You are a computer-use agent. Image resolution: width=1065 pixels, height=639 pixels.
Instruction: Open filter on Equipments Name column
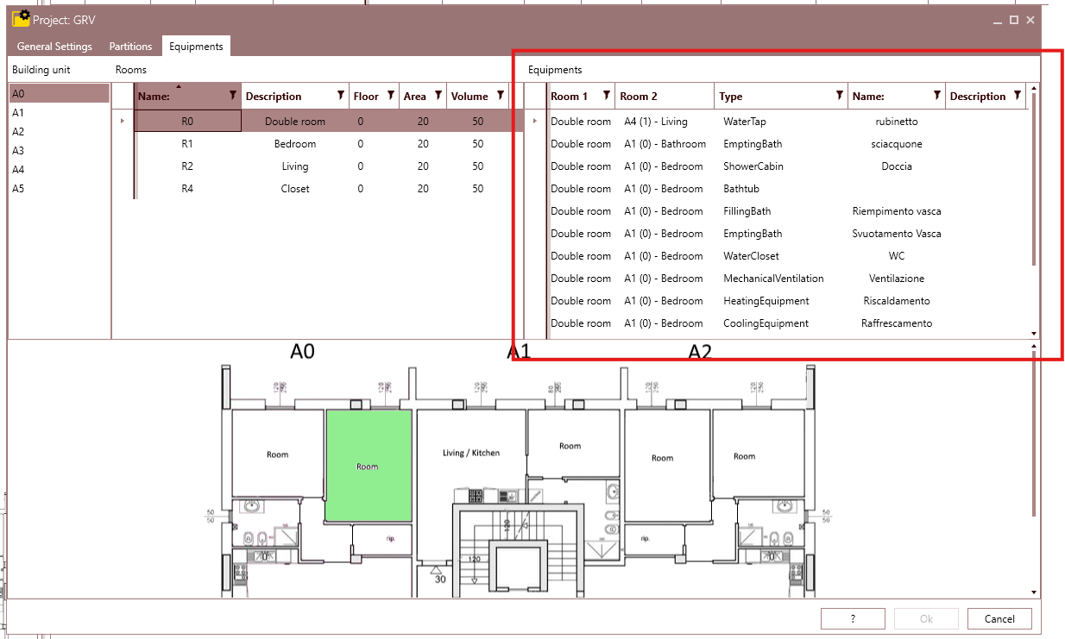pyautogui.click(x=937, y=96)
